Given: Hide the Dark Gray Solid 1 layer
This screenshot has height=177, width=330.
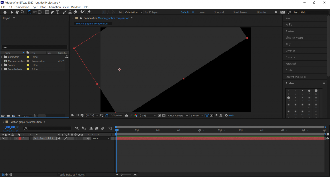Looking at the screenshot, I should tap(3, 138).
